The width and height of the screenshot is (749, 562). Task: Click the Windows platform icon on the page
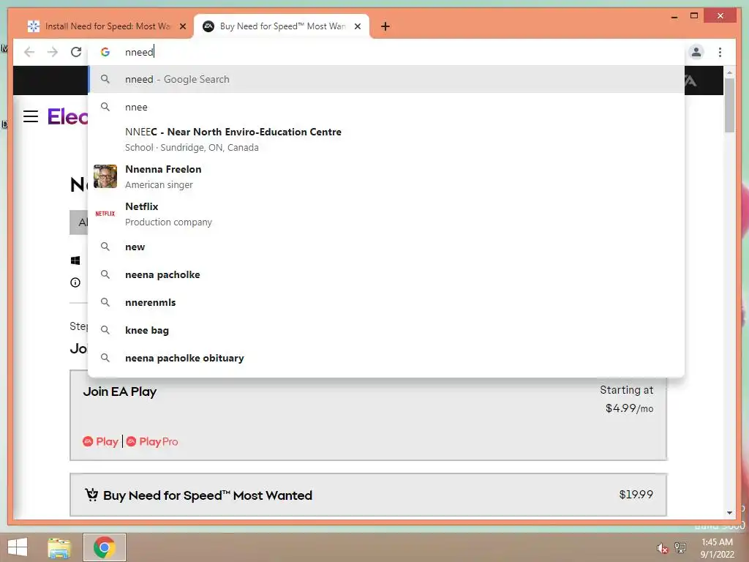75,261
